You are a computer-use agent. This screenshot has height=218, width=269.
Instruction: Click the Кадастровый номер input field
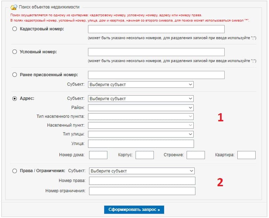coord(156,29)
